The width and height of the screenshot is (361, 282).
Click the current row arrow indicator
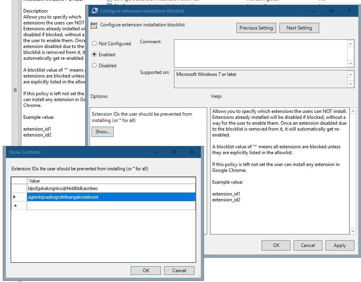(x=15, y=197)
